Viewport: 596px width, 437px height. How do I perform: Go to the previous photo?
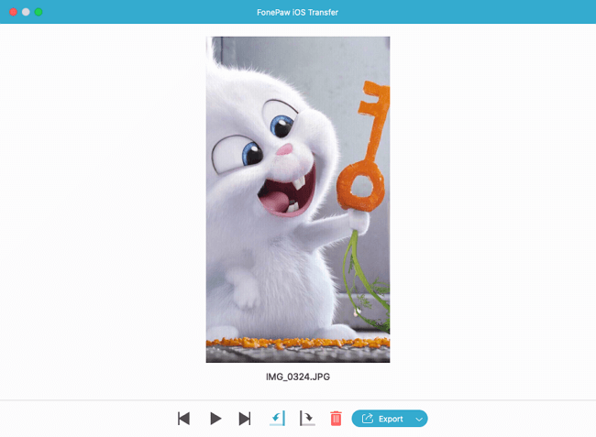tap(183, 419)
